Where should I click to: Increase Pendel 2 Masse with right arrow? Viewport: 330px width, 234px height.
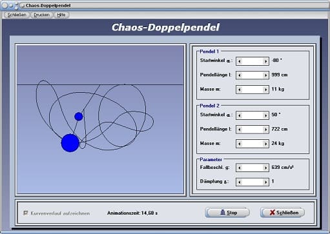click(265, 144)
